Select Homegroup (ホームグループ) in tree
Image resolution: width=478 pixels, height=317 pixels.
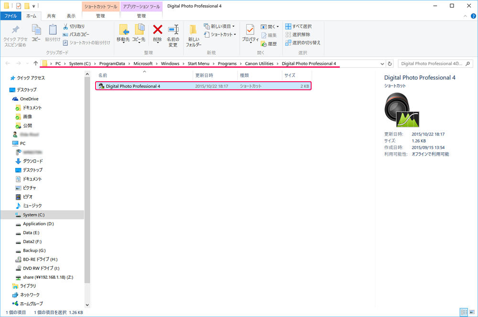(28, 304)
